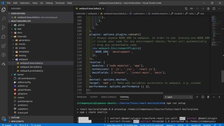The height and width of the screenshot is (126, 224).
Task: Expand the docs folder
Action: [41, 33]
